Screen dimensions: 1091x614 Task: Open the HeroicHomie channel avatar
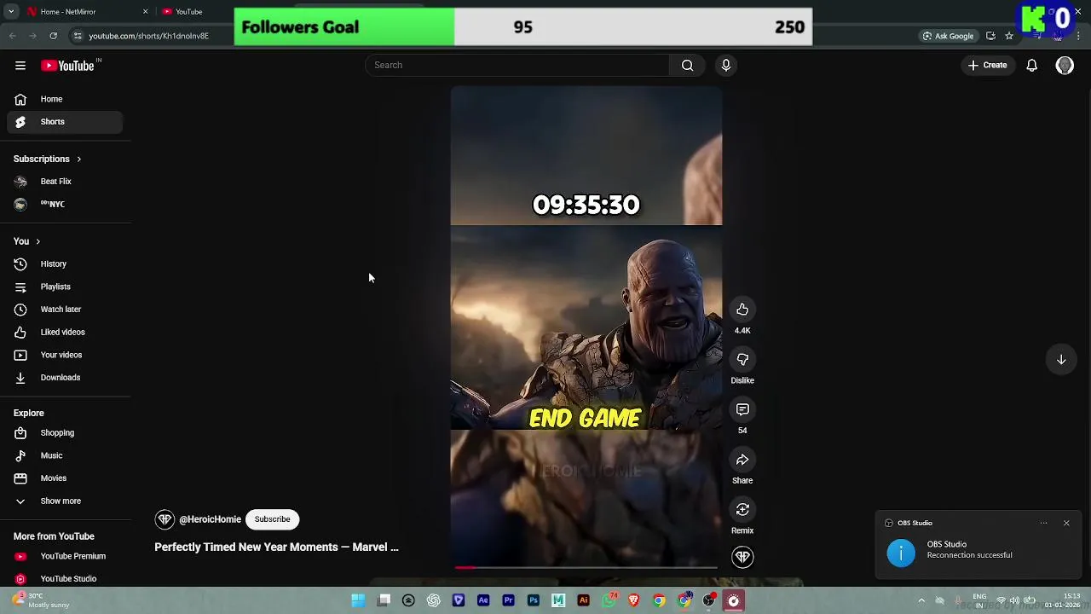click(x=165, y=519)
